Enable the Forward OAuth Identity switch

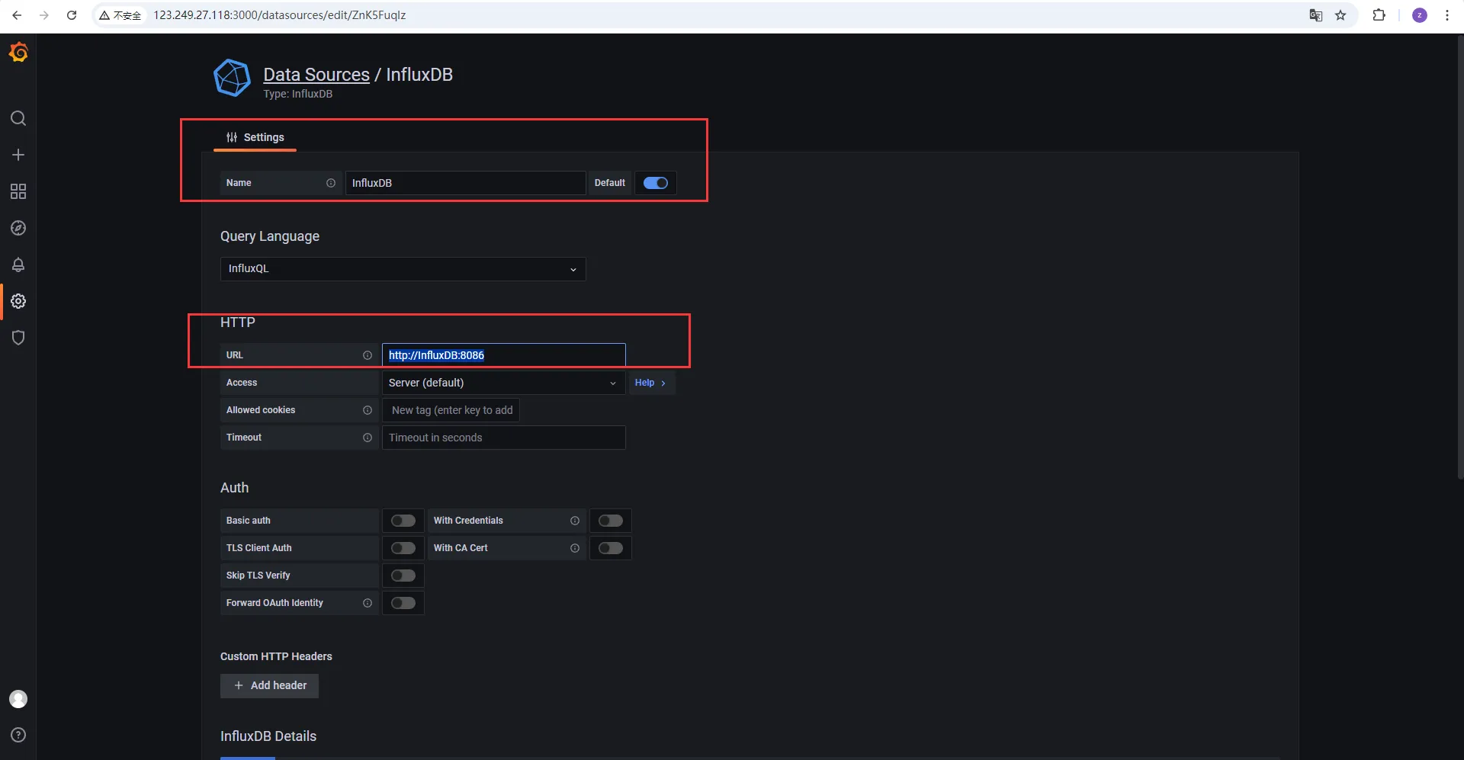click(403, 603)
